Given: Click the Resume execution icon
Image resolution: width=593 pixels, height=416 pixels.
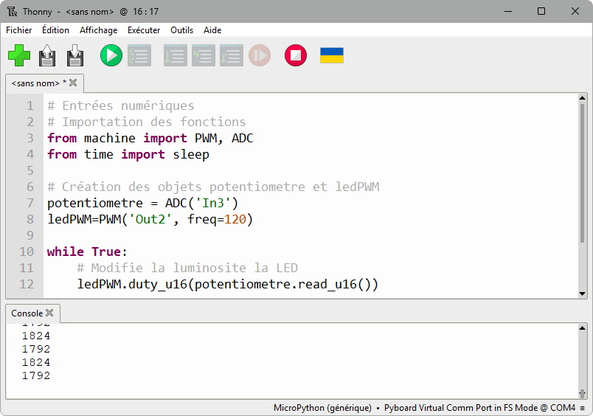Looking at the screenshot, I should click(x=260, y=55).
